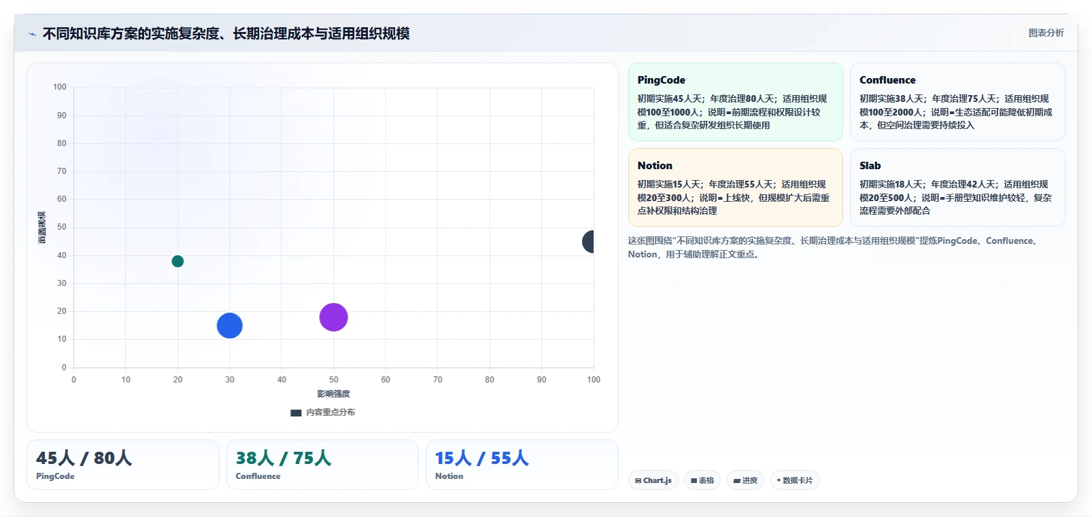Image resolution: width=1092 pixels, height=517 pixels.
Task: Open the Slab info card
Action: 957,188
